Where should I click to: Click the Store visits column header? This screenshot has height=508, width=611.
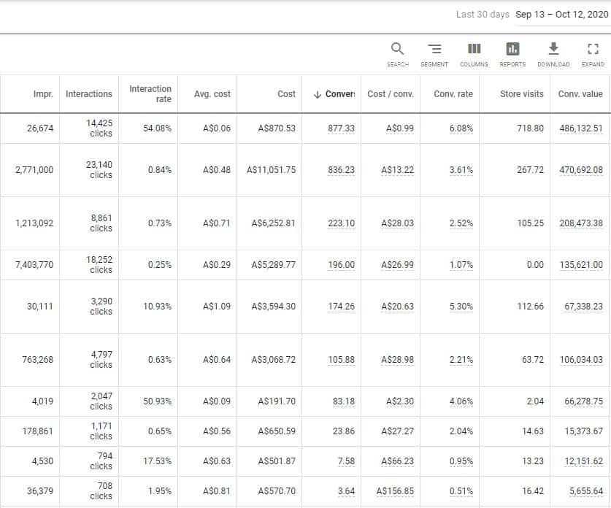[x=521, y=94]
